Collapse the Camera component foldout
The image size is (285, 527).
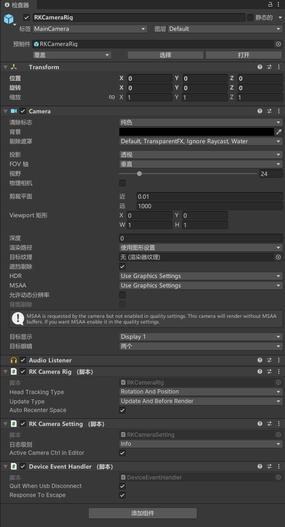(5, 111)
